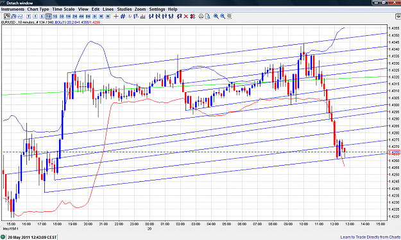Open the Edit menu

[96, 9]
